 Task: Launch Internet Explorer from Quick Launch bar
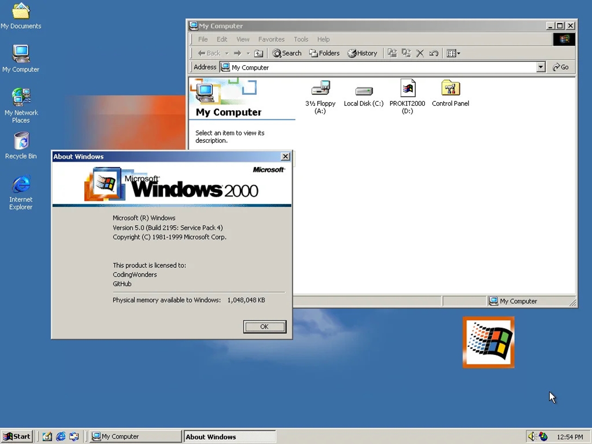pyautogui.click(x=61, y=436)
